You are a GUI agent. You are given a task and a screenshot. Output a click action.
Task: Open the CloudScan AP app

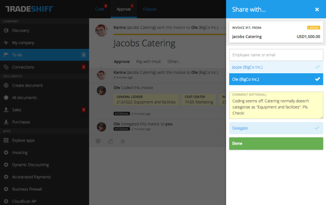(44, 201)
